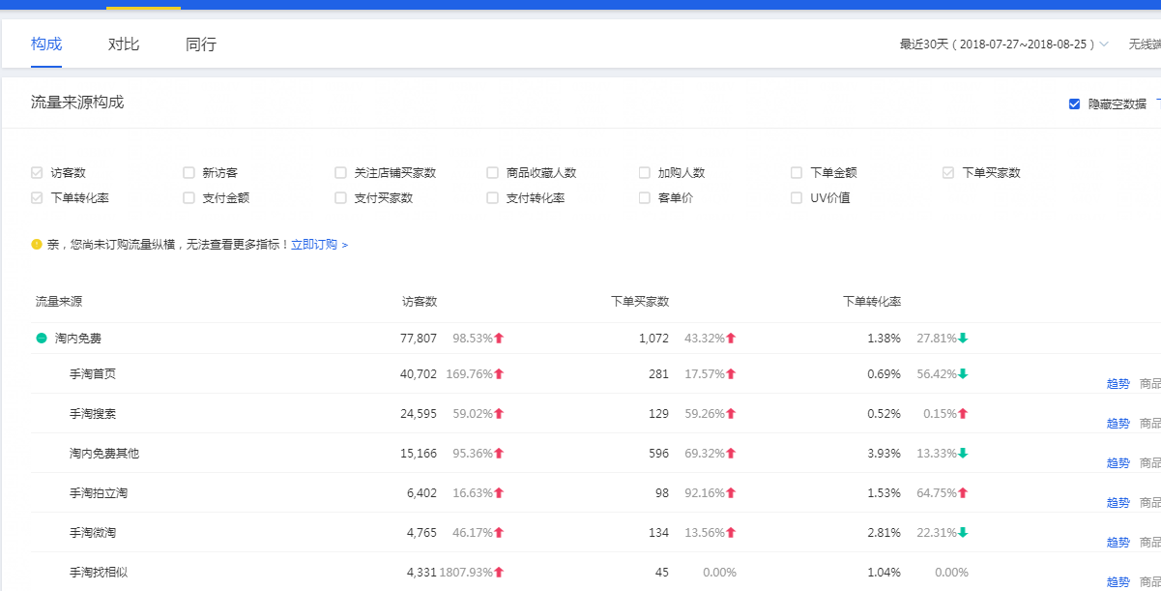Click the 立即订购 link
The height and width of the screenshot is (591, 1161).
click(x=319, y=245)
